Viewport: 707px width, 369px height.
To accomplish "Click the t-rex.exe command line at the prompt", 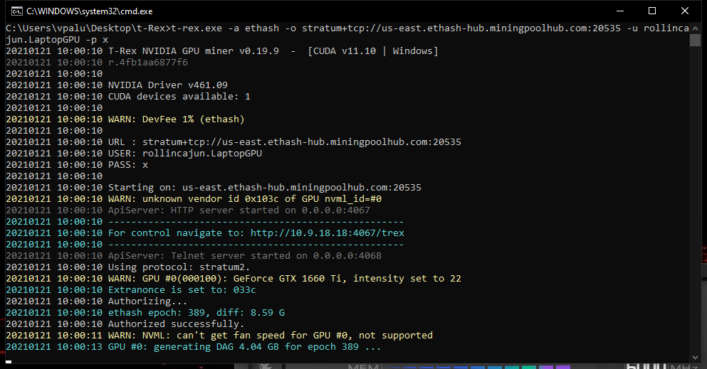I will pyautogui.click(x=347, y=28).
